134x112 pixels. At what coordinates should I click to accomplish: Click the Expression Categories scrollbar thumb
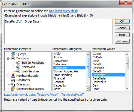pos(88,67)
